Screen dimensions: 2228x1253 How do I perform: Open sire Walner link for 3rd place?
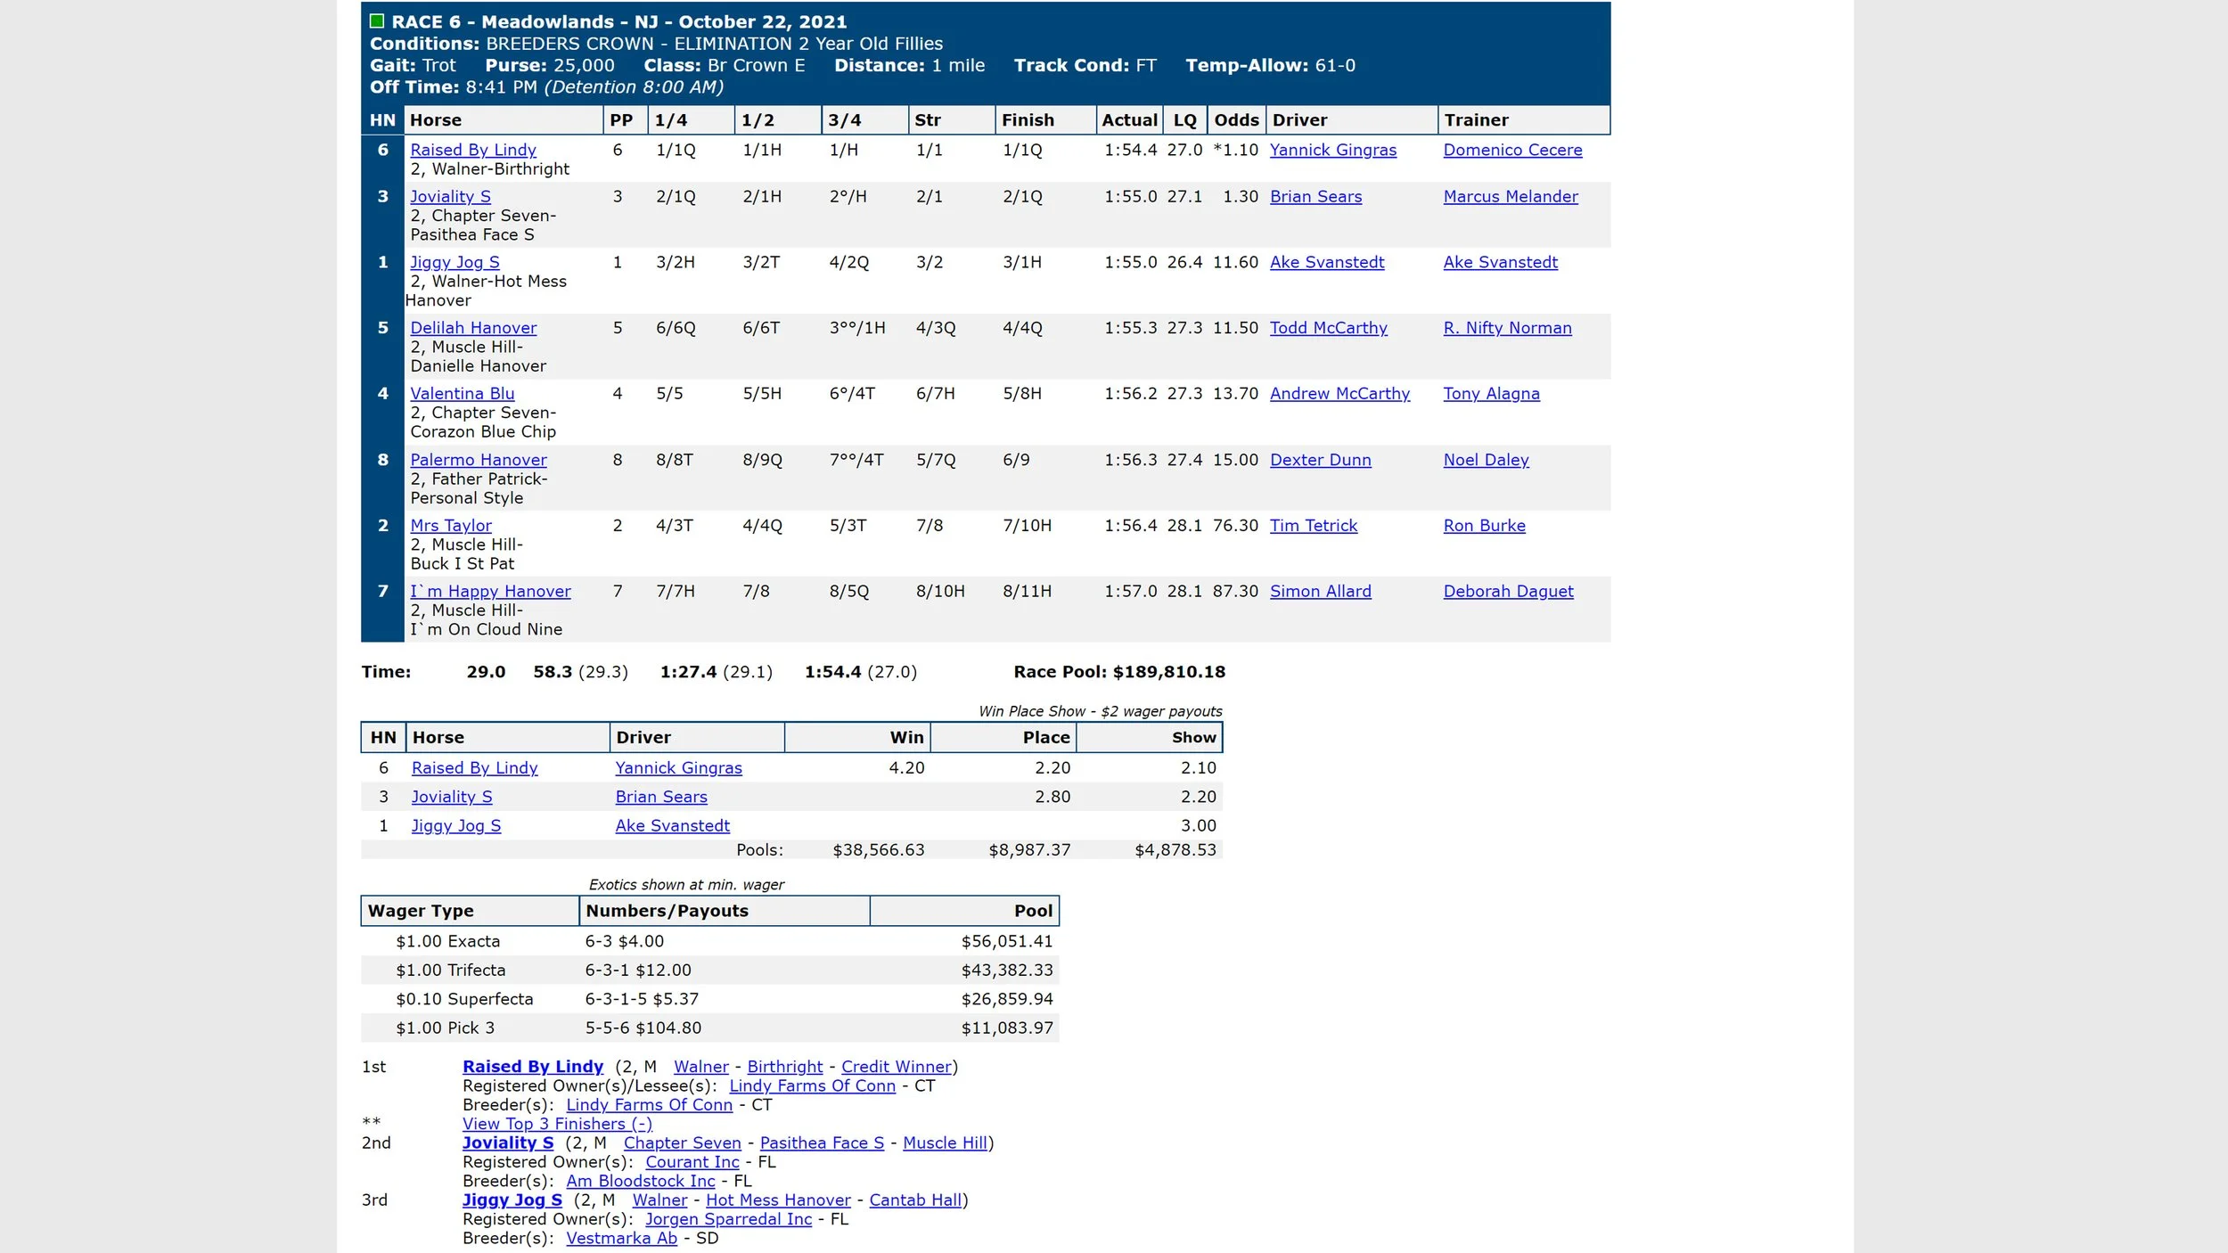660,1200
